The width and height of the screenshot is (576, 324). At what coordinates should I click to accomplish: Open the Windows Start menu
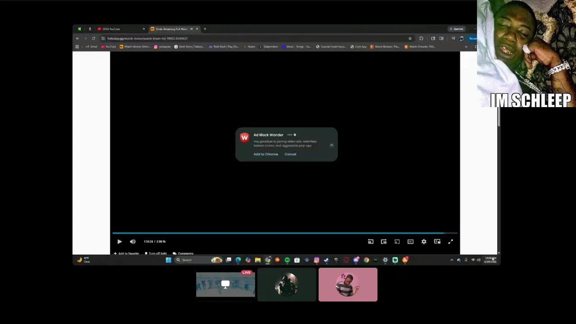tap(168, 260)
